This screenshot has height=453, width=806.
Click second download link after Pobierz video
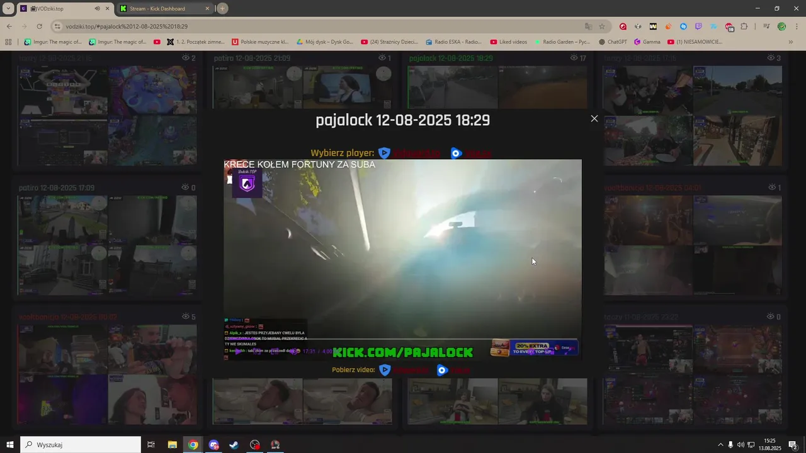tap(453, 370)
